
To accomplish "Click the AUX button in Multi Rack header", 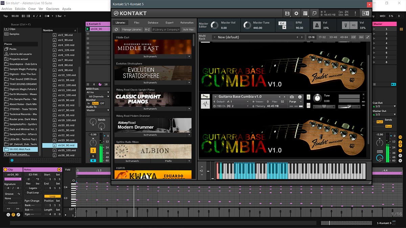I will tap(361, 37).
